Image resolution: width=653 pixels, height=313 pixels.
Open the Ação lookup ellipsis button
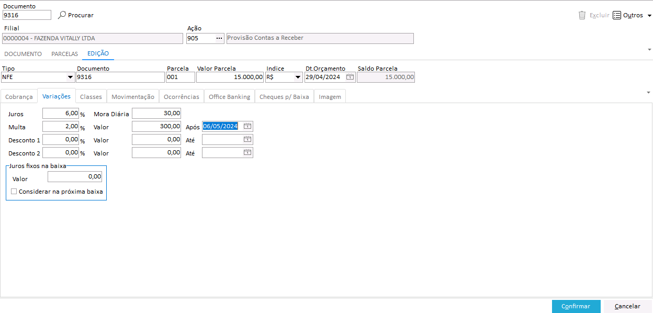tap(219, 38)
